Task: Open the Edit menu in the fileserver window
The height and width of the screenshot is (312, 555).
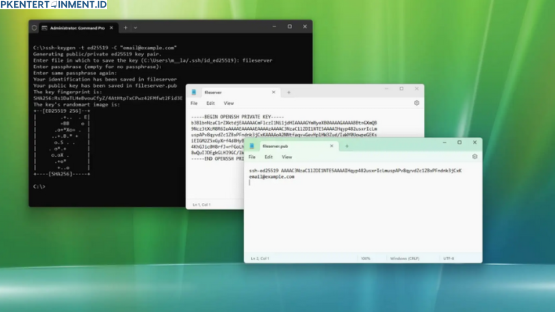Action: click(210, 103)
